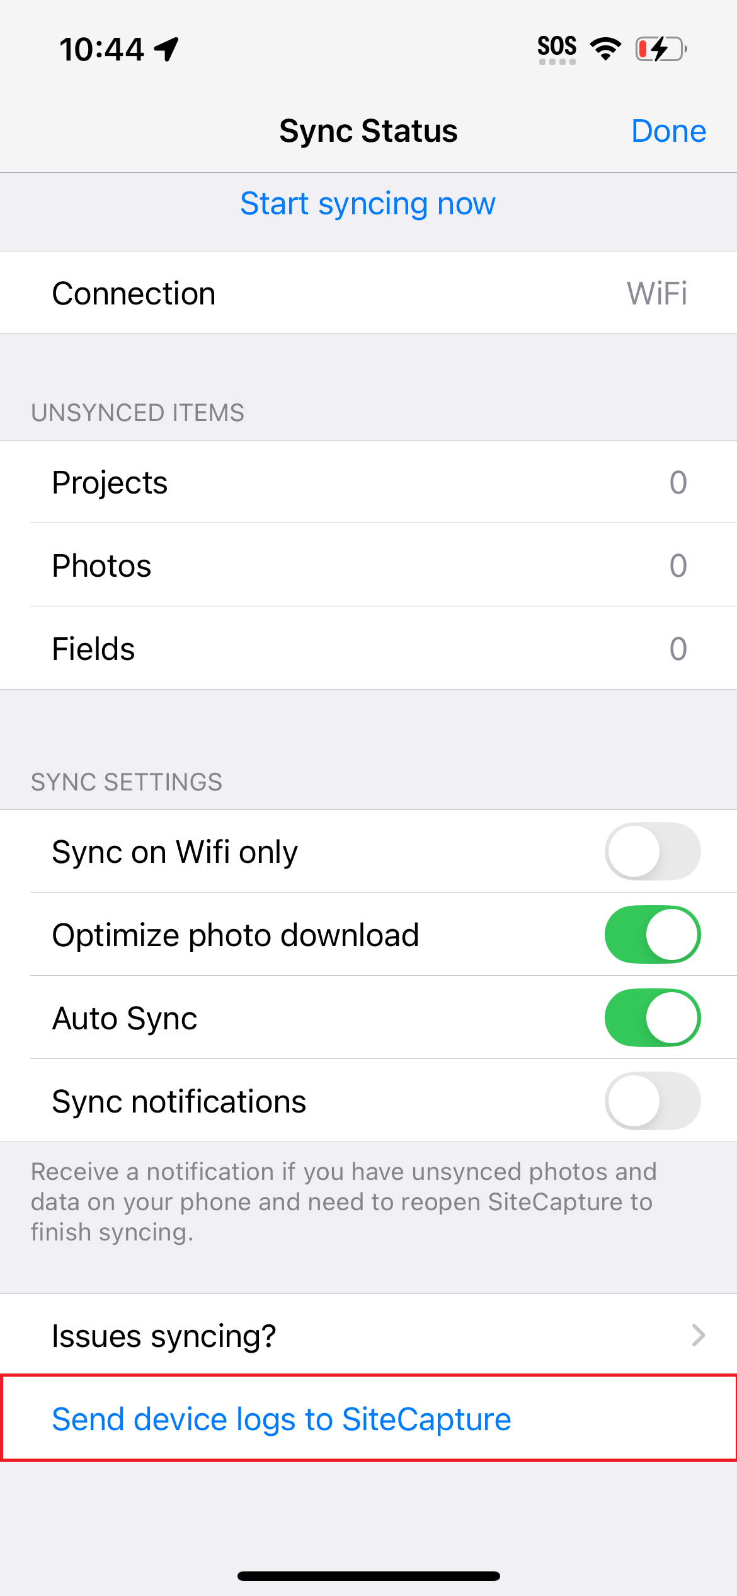Tap the Fields unsynced count row

[x=368, y=649]
